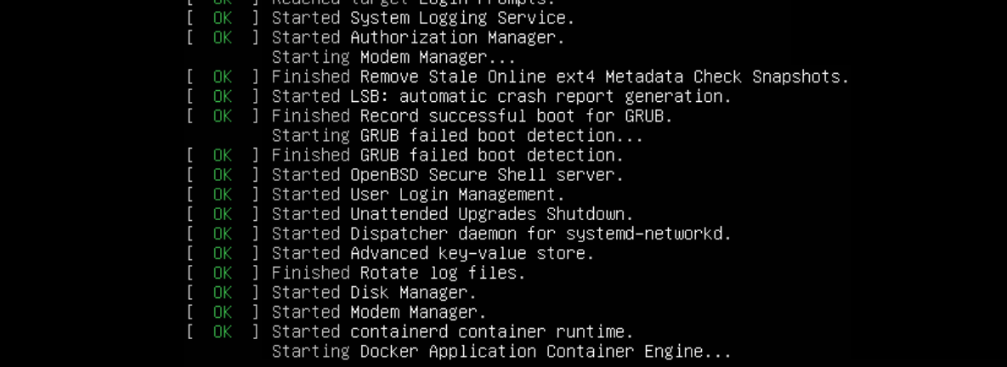Click "Finished GRUB failed boot detection" text
The height and width of the screenshot is (367, 1007).
point(447,155)
